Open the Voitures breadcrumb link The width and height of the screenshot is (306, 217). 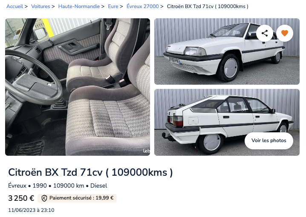(x=40, y=6)
